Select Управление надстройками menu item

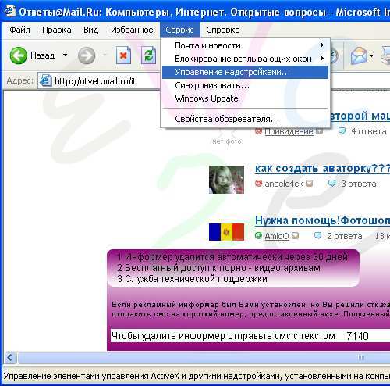(x=245, y=72)
